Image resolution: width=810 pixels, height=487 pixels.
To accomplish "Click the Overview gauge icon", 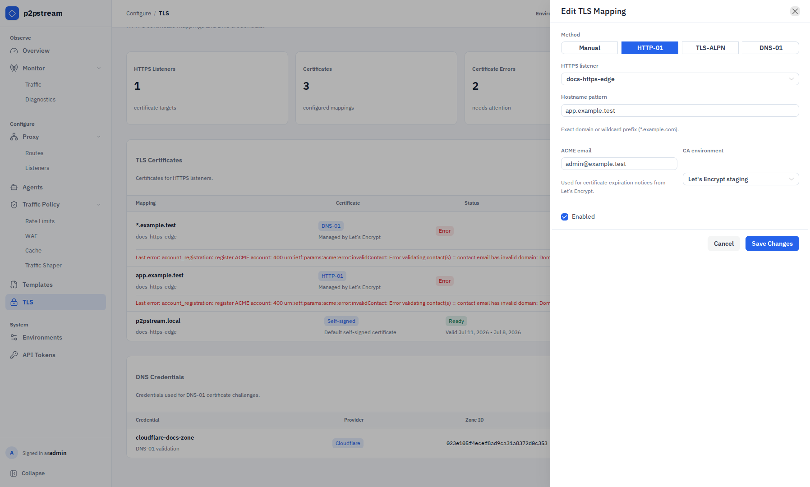I will [14, 51].
